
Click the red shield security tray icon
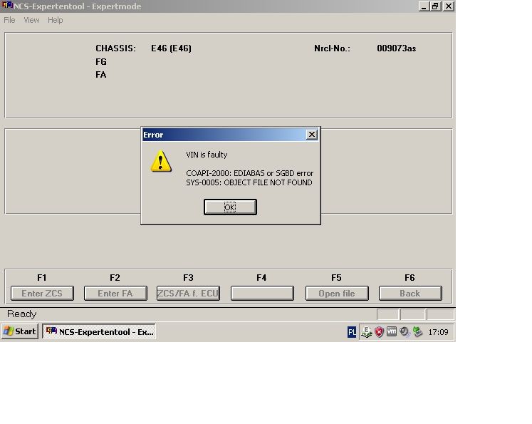(379, 331)
